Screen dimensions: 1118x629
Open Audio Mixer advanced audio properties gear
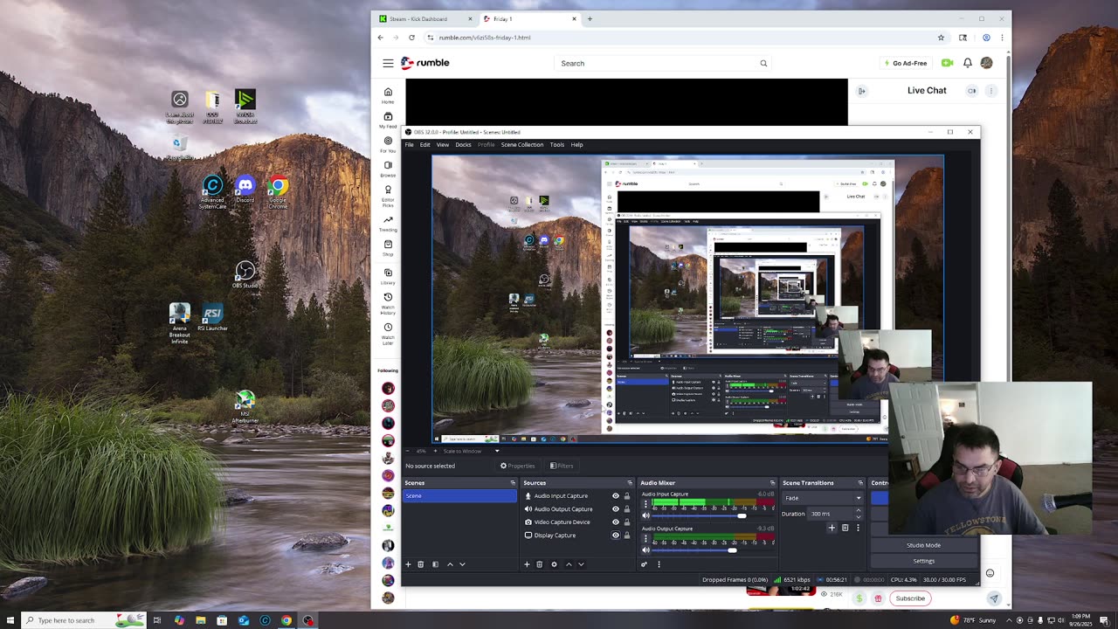(x=645, y=564)
